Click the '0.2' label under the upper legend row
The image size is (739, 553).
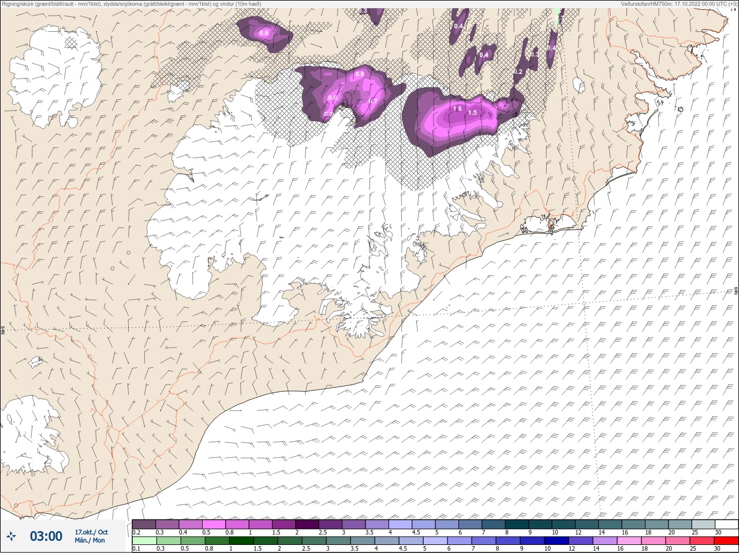[136, 532]
